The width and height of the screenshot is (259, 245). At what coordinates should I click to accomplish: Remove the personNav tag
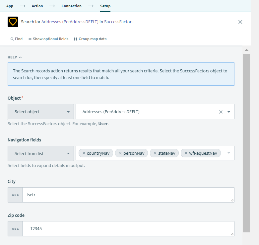pos(120,153)
